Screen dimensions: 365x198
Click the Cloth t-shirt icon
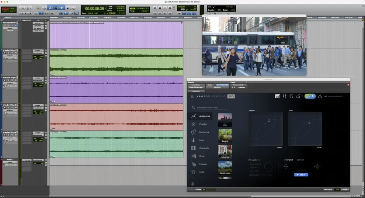(x=193, y=172)
